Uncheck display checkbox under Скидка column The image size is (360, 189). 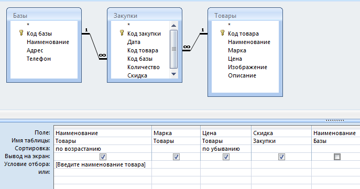(281, 157)
